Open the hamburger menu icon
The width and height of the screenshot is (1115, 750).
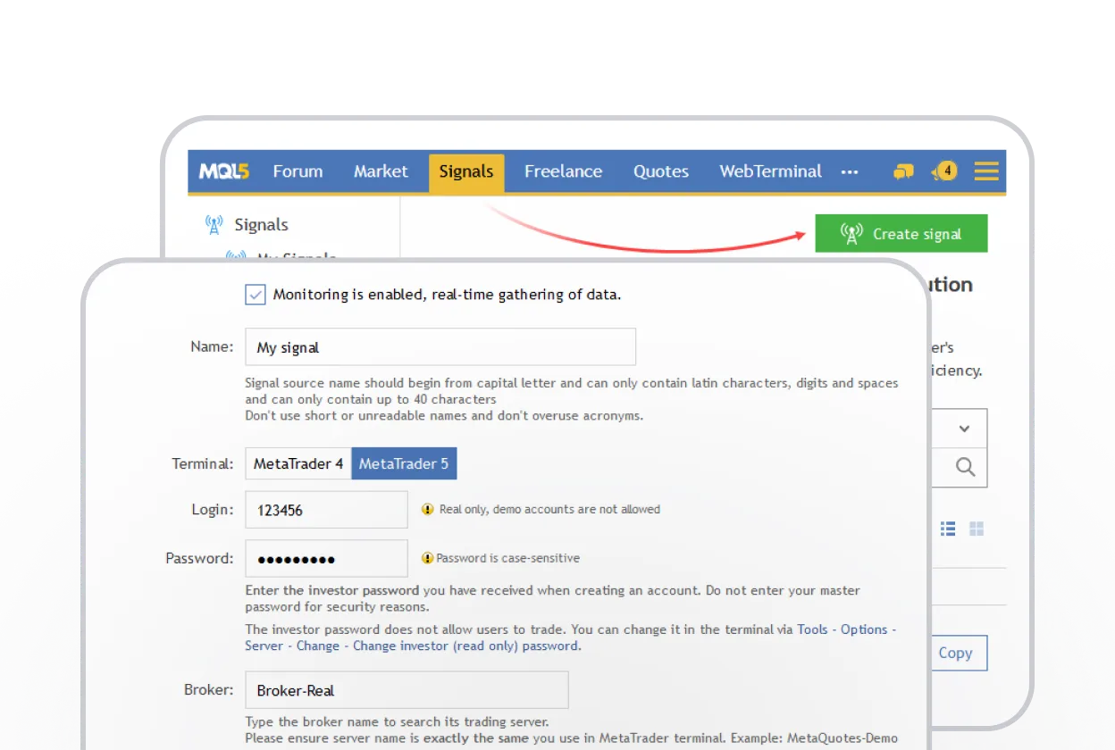[x=986, y=171]
